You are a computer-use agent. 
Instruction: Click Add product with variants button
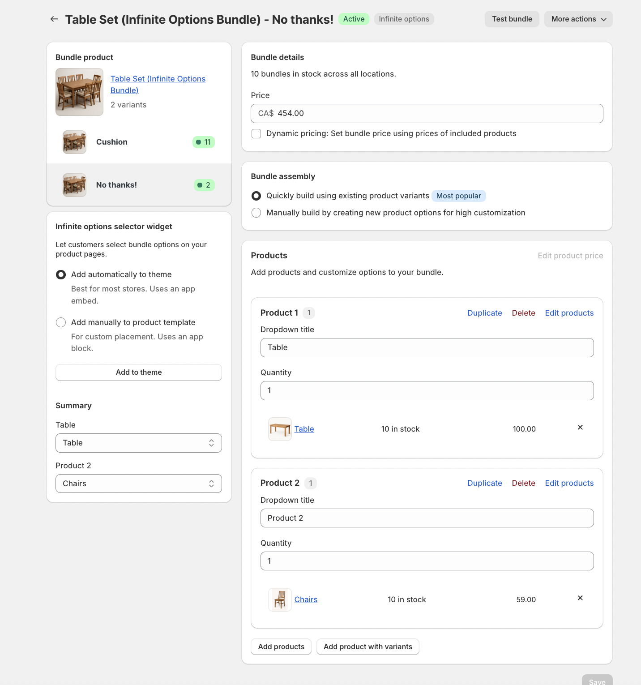[x=368, y=647]
